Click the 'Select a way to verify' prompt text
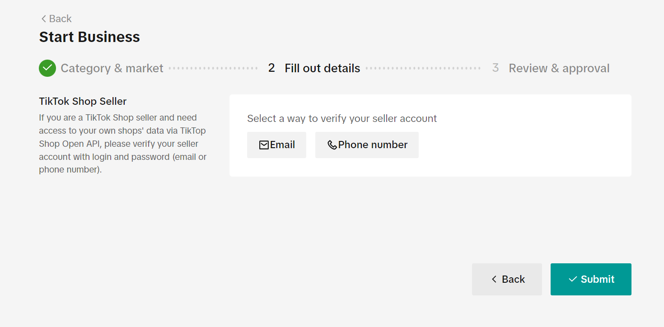664x327 pixels. [x=342, y=118]
